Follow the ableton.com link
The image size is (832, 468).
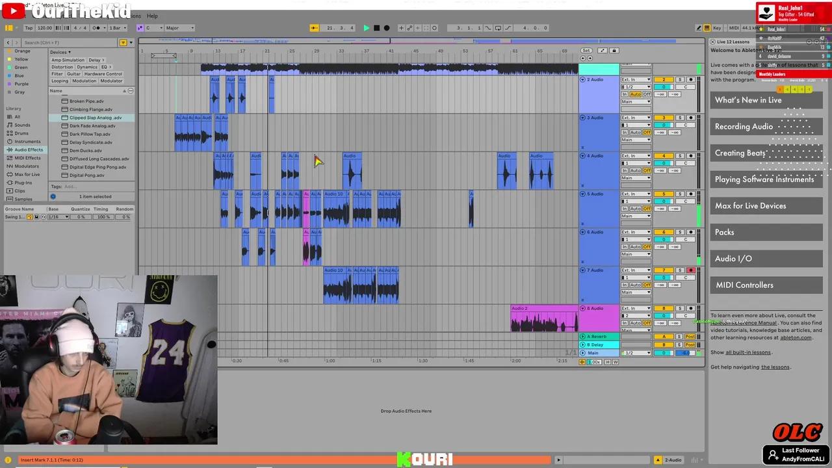coord(796,337)
